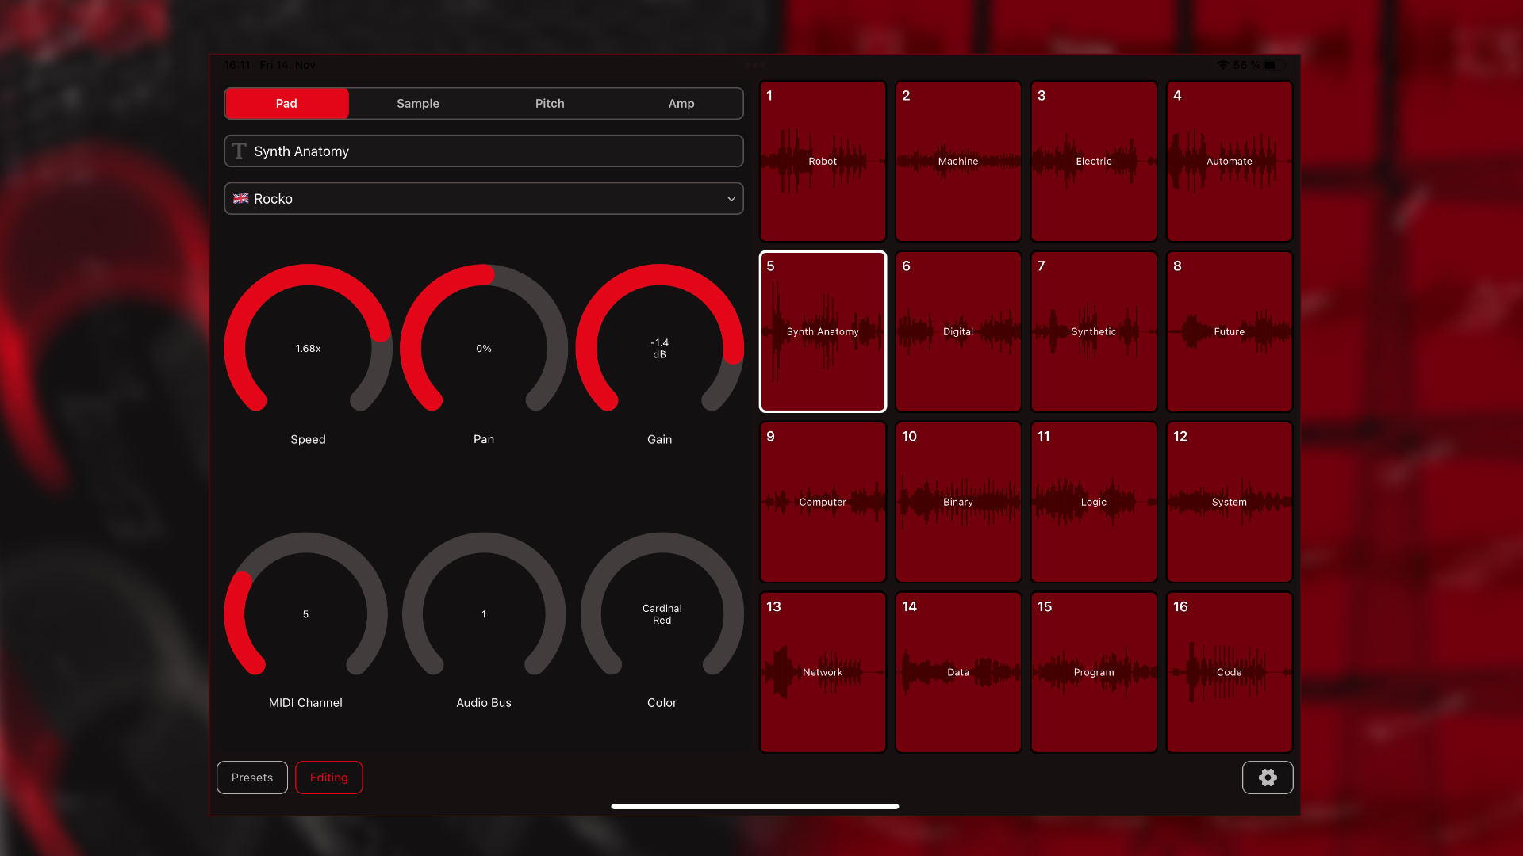Trigger pad 1 labeled Robot
Screen dimensions: 1523x856
pyautogui.click(x=823, y=161)
